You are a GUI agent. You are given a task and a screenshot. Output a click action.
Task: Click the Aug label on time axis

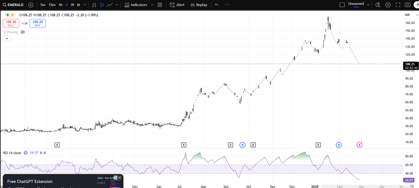(x=204, y=186)
